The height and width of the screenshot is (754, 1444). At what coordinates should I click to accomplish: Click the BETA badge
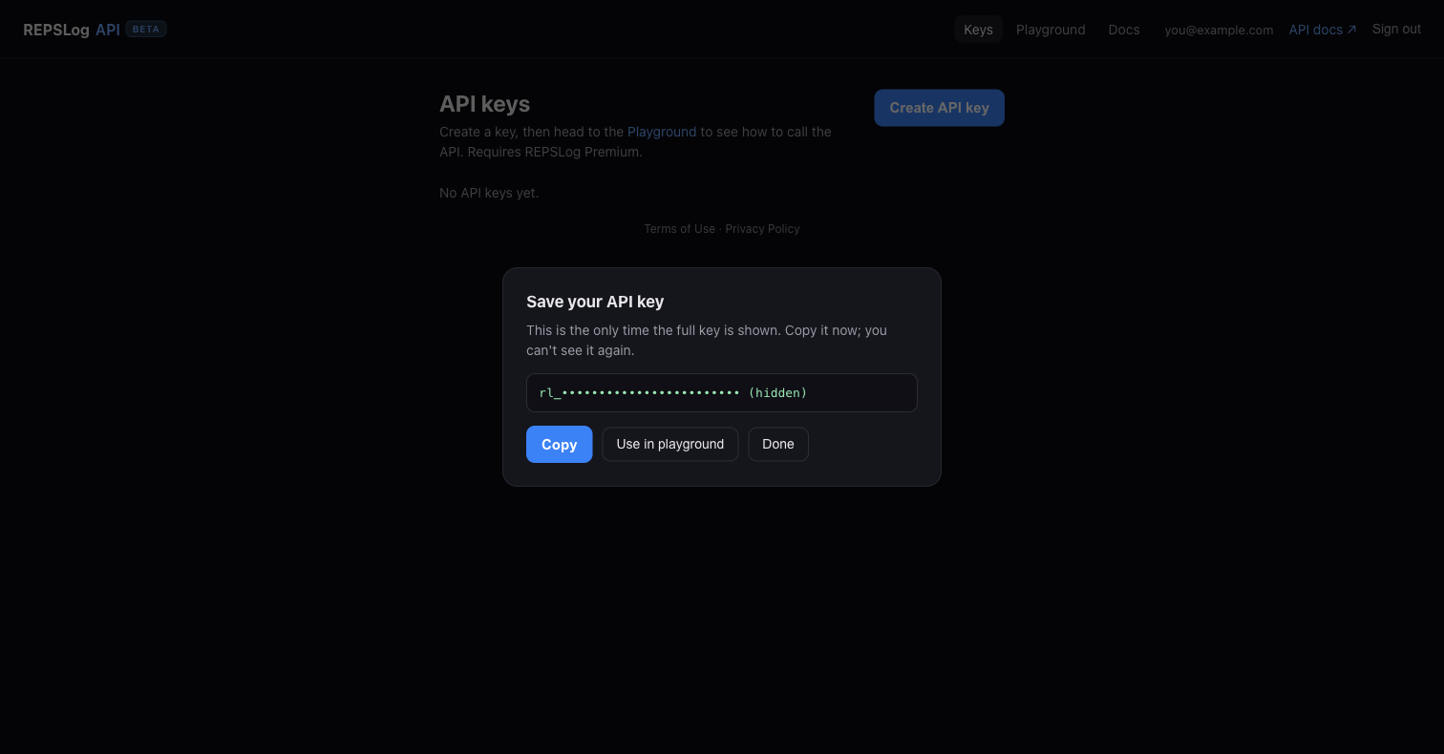[146, 30]
